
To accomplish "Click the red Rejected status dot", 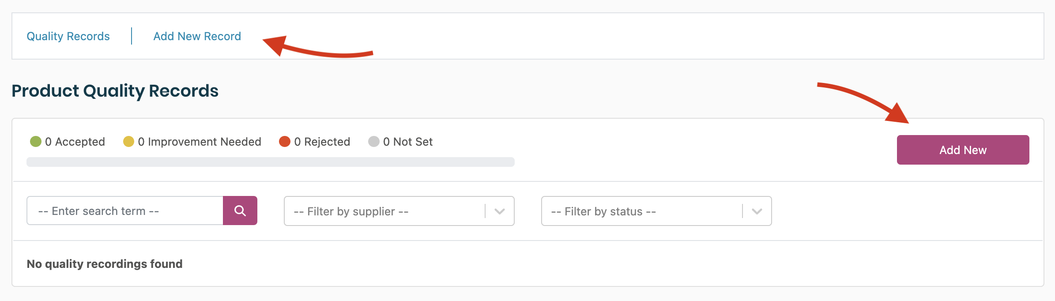I will point(285,141).
